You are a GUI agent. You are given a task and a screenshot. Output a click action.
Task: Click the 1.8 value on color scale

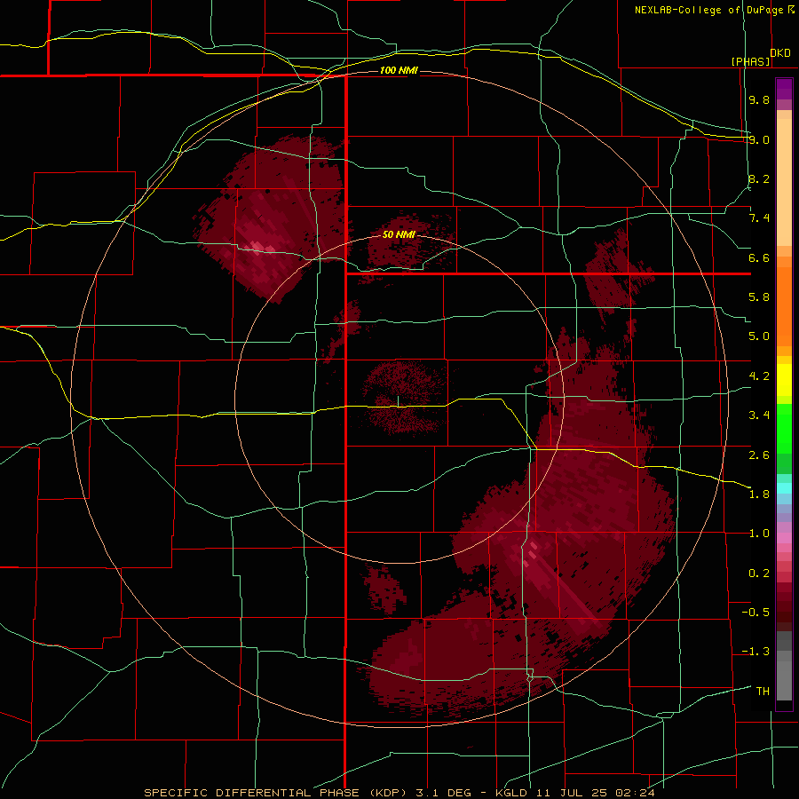[759, 494]
